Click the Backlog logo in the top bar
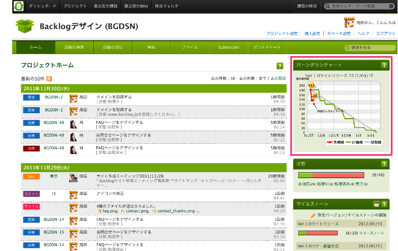The width and height of the screenshot is (398, 251). pos(19,6)
